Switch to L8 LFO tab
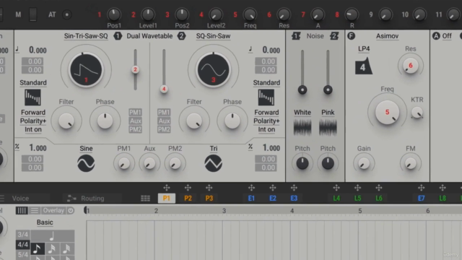Viewport: 462px width, 260px height. pos(443,199)
